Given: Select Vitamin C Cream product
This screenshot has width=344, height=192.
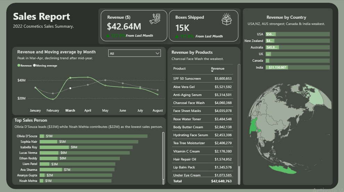Looking at the screenshot, I should point(186,151).
